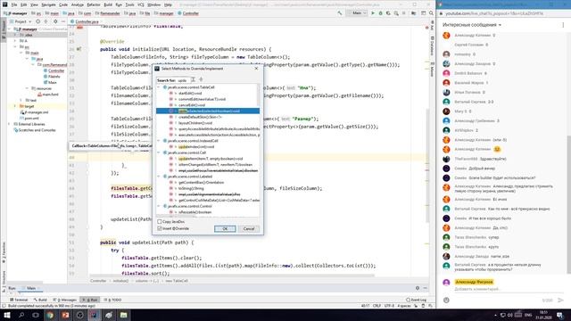
Task: Select updateIndex(int):void method in dialog
Action: [196, 146]
